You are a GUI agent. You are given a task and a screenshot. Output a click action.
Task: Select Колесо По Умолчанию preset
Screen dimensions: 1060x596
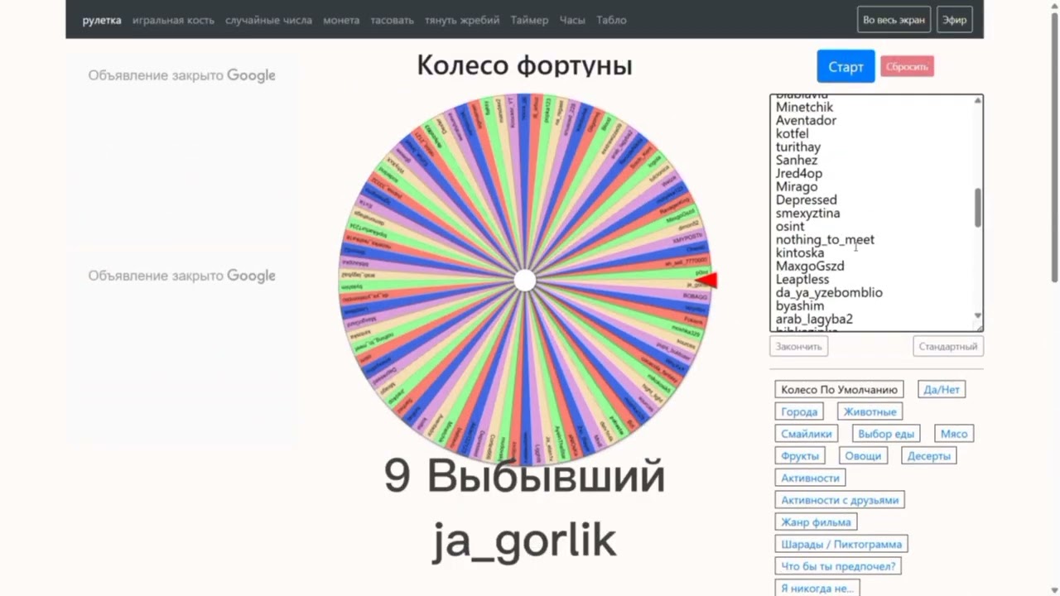839,389
